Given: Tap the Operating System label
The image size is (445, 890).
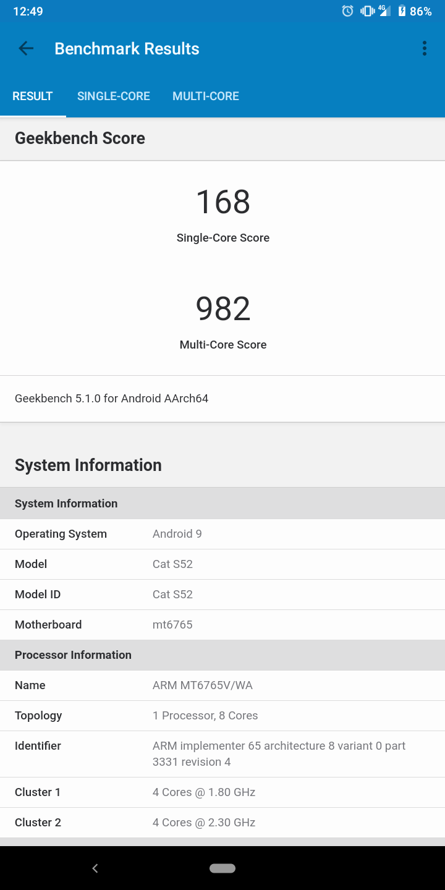Looking at the screenshot, I should point(61,534).
